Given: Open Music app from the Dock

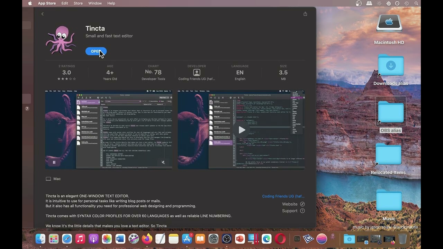Looking at the screenshot, I should point(80,239).
